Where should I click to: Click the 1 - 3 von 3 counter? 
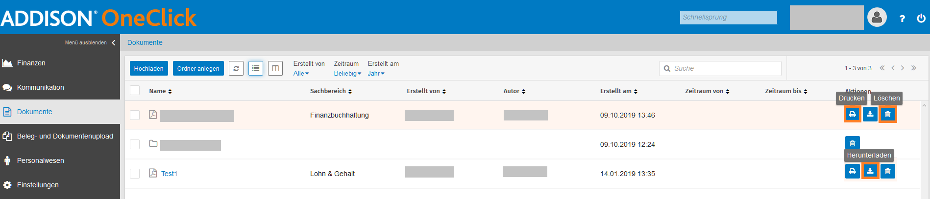[858, 68]
